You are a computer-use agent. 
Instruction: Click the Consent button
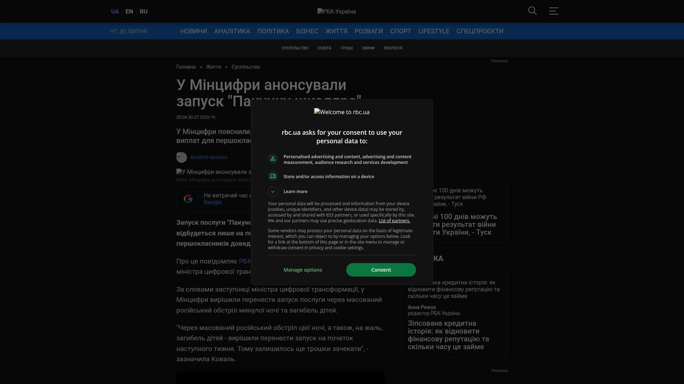point(381,270)
